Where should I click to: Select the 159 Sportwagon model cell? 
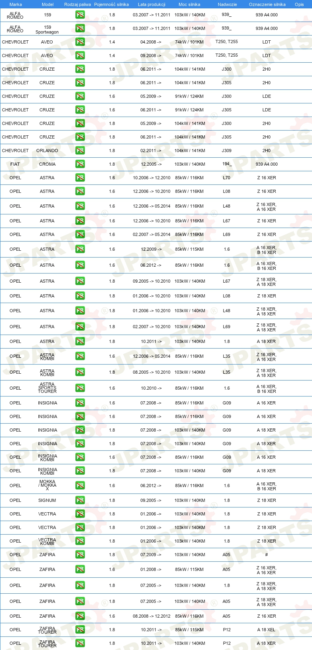(47, 30)
